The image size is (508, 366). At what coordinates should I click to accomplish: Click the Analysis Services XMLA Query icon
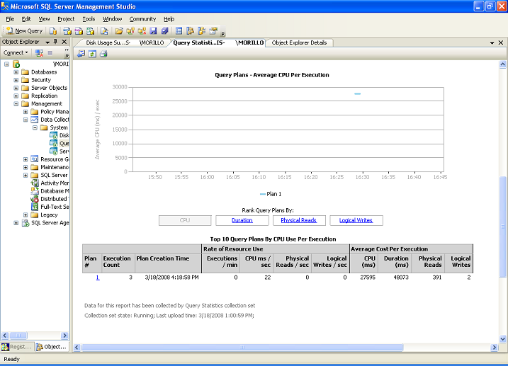[x=91, y=30]
